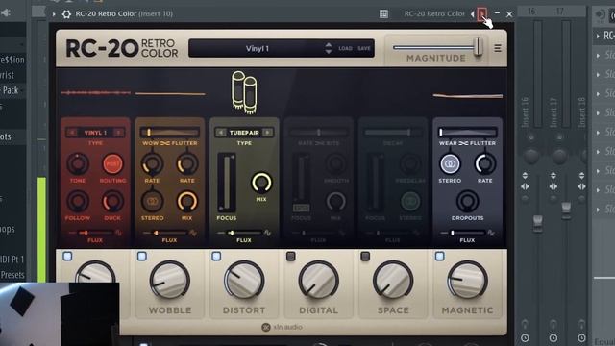The image size is (615, 346).
Task: Click the detached window grid icon
Action: click(x=383, y=14)
